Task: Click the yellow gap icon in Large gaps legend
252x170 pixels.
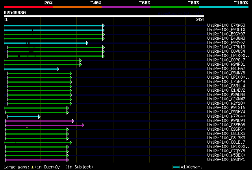Action: 32,167
